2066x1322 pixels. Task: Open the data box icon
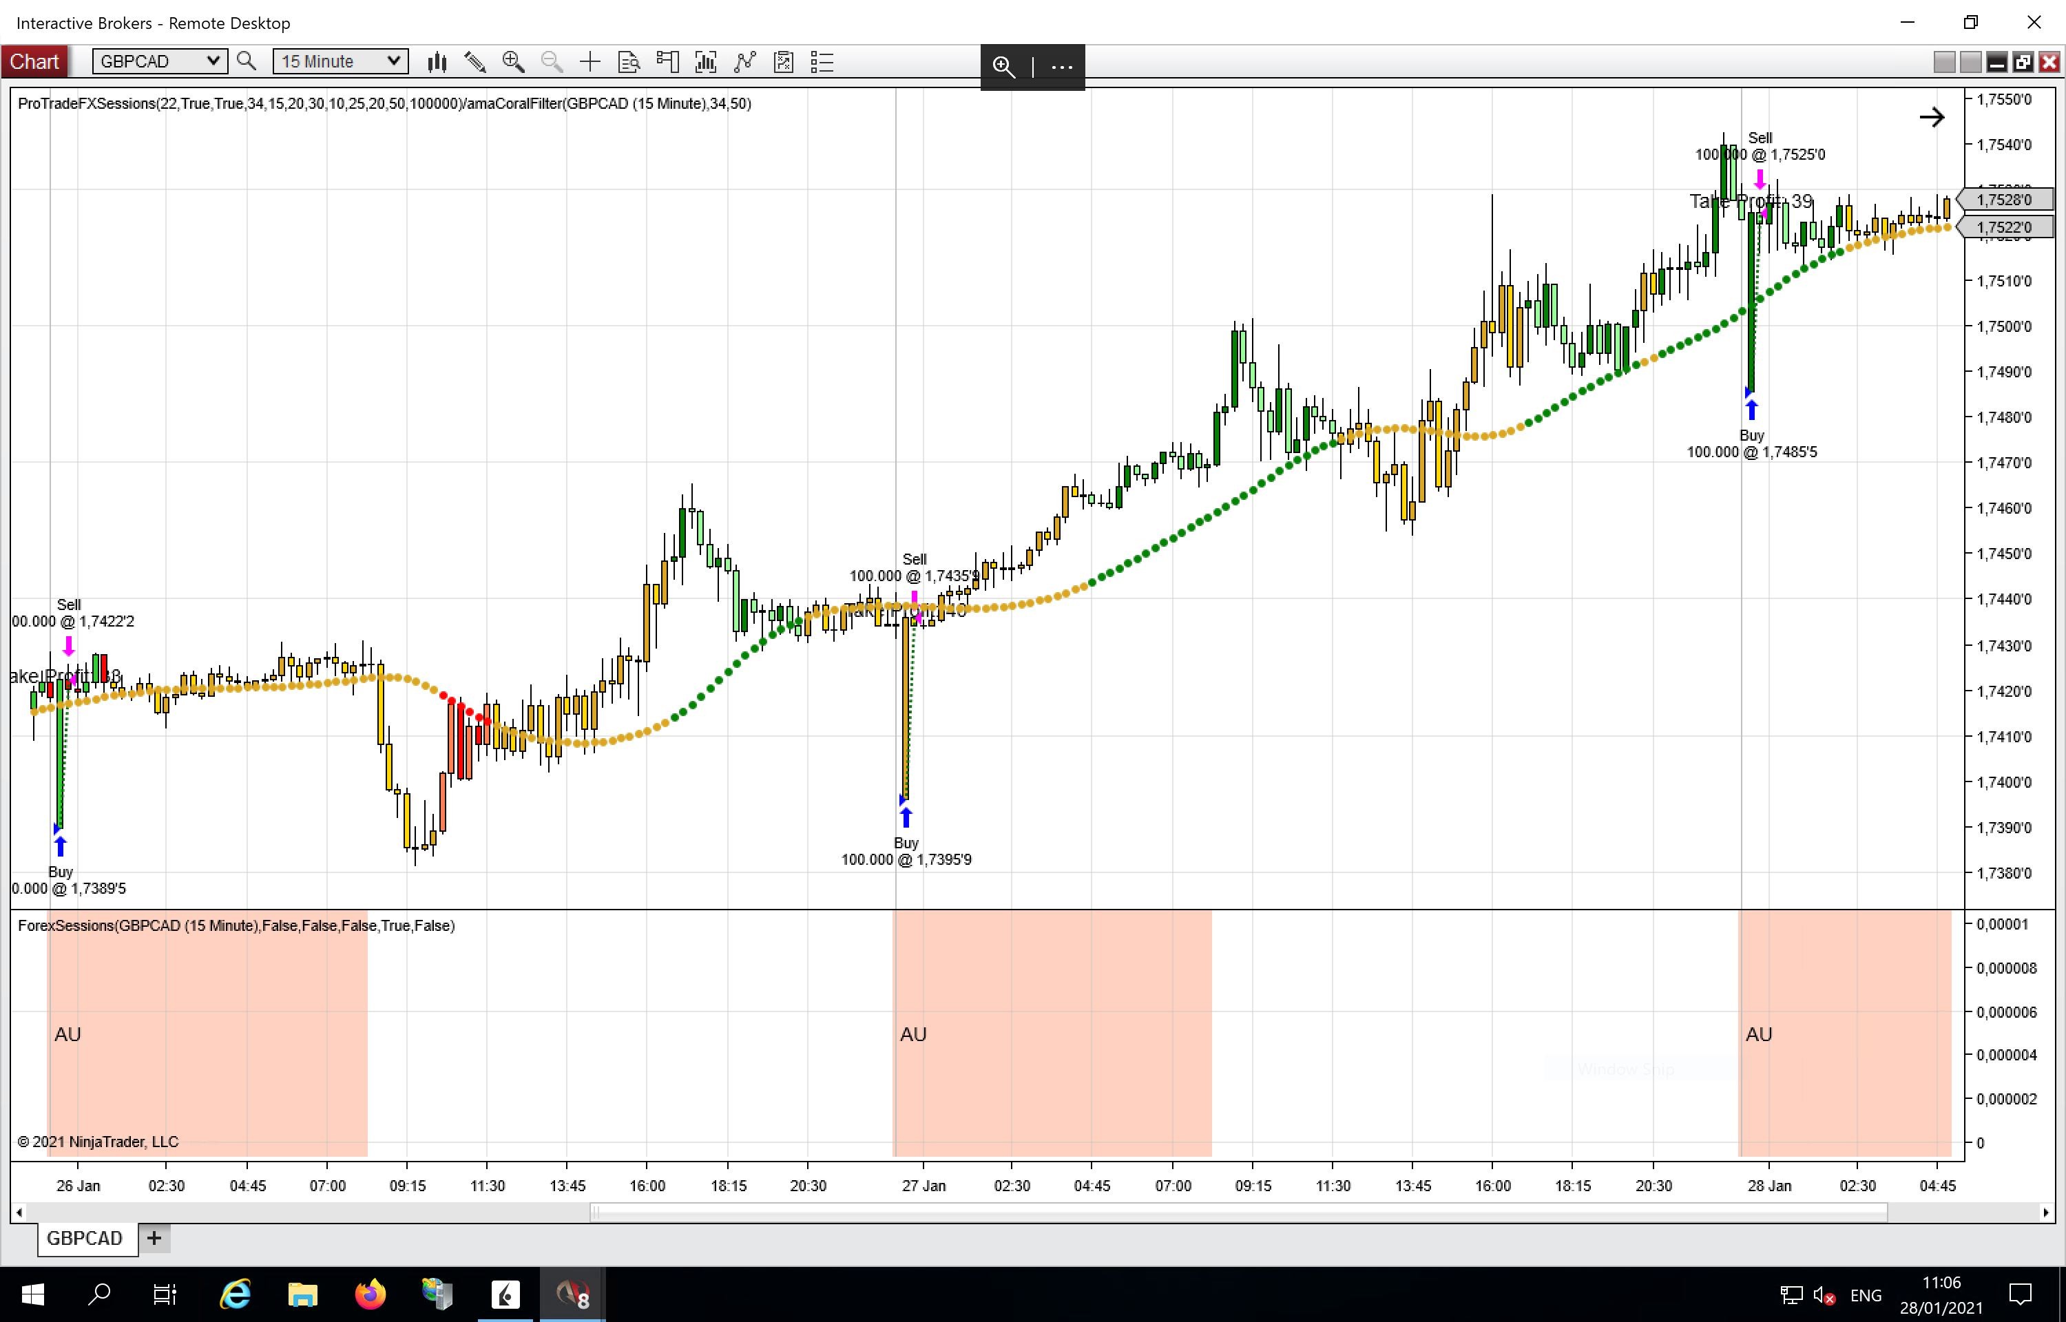click(x=628, y=62)
